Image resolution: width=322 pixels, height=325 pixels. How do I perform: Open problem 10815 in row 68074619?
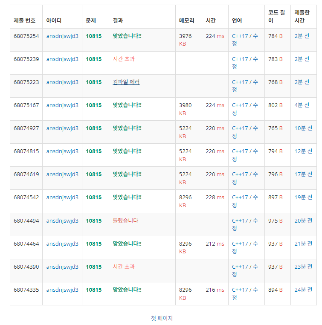(x=94, y=174)
